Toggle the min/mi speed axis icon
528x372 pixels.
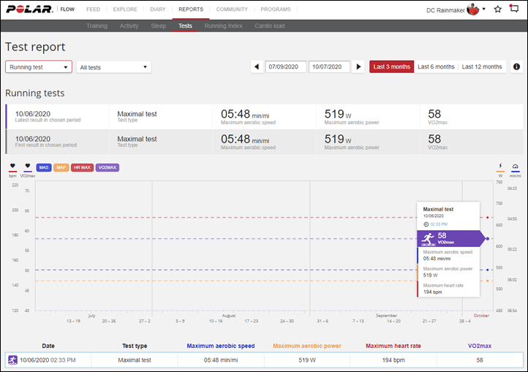click(516, 167)
